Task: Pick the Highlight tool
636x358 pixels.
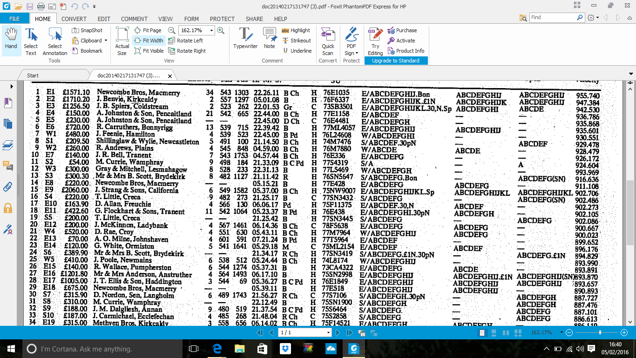Action: click(296, 30)
